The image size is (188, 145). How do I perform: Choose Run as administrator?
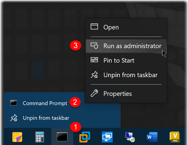point(126,46)
